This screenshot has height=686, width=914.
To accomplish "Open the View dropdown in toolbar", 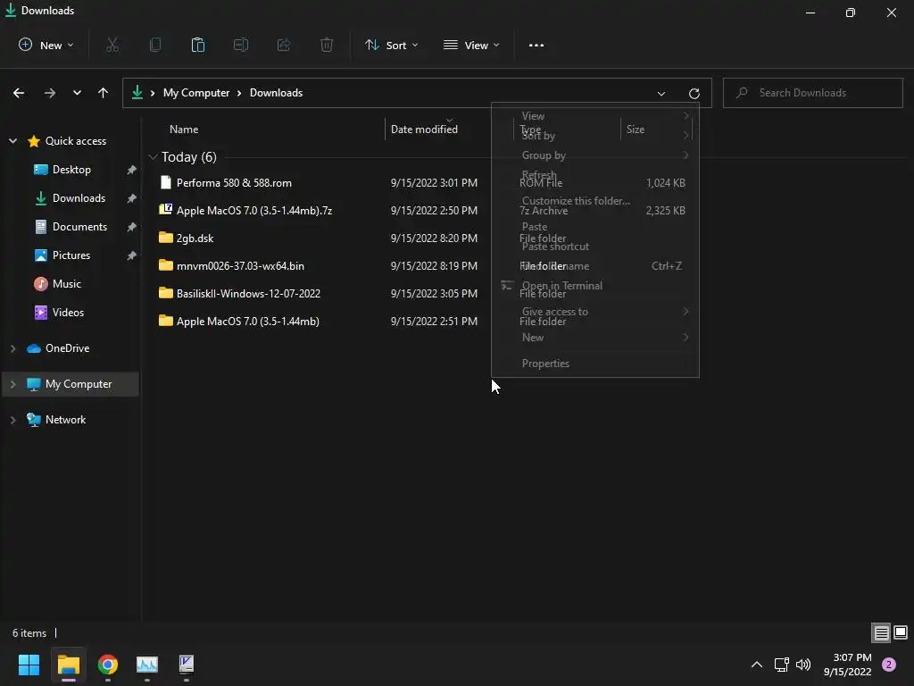I will pyautogui.click(x=471, y=45).
